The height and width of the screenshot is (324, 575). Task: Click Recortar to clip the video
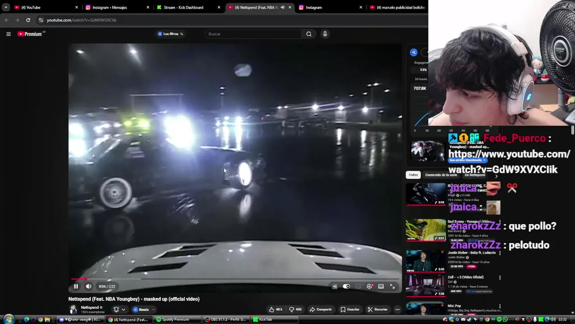coord(377,310)
